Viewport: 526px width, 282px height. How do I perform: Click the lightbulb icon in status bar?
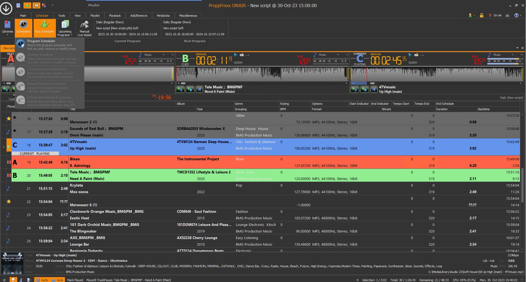click(x=13, y=280)
